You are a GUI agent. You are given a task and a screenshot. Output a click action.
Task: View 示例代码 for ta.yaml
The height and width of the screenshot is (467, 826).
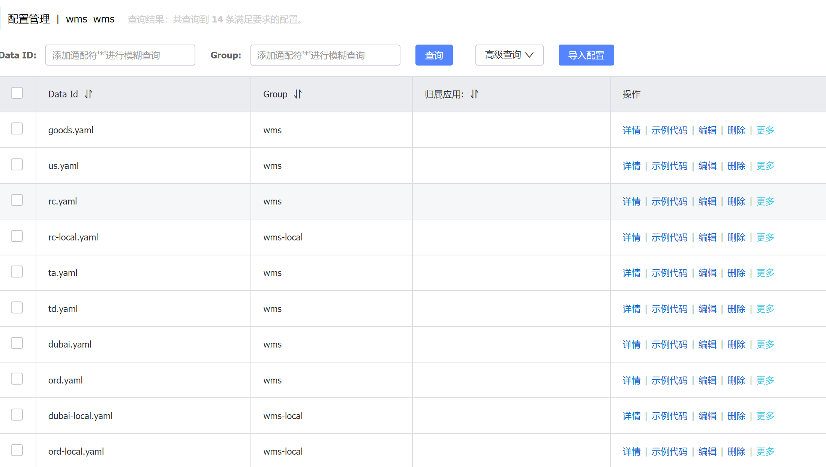tap(669, 273)
